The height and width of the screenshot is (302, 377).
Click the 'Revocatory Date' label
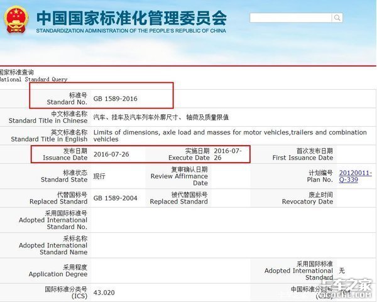307,198
